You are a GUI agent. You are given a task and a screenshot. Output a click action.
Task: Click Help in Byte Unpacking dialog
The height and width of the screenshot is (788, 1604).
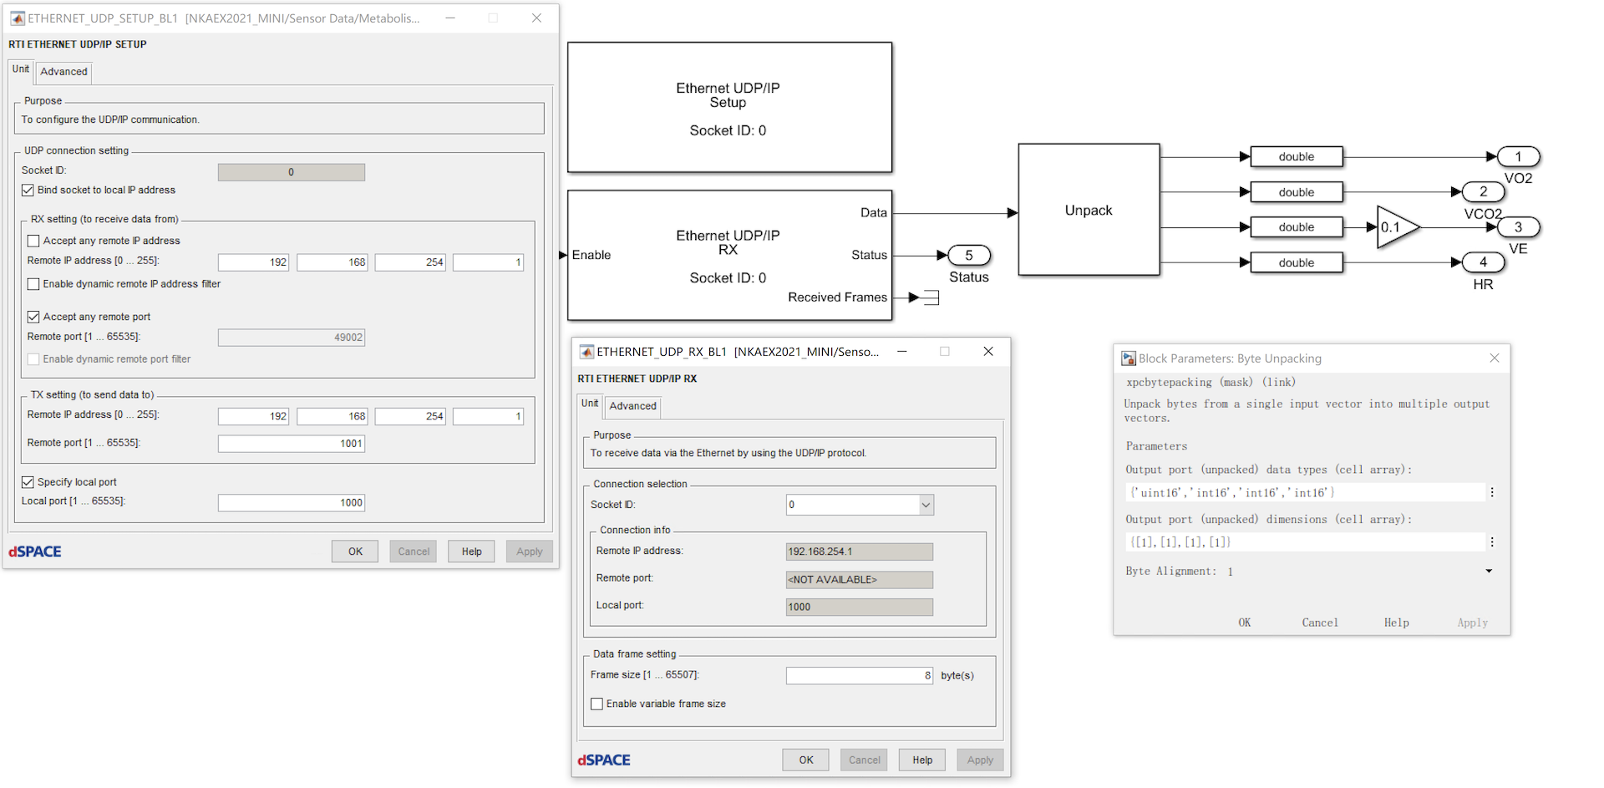pyautogui.click(x=1396, y=623)
